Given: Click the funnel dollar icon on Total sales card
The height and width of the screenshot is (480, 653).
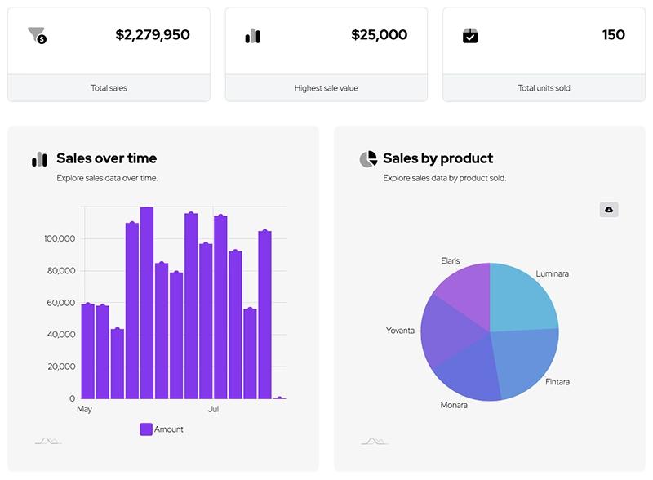Looking at the screenshot, I should click(37, 35).
